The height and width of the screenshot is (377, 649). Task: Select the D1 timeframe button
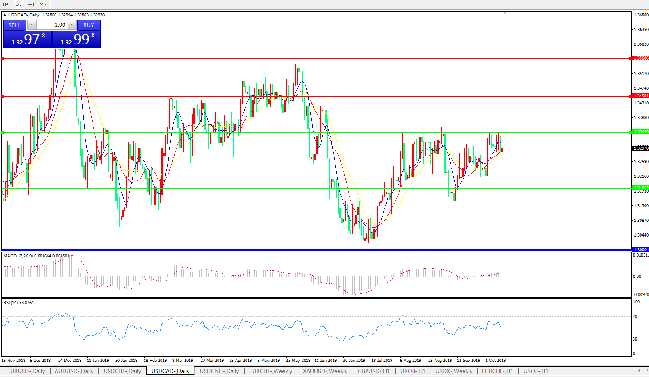coord(18,4)
